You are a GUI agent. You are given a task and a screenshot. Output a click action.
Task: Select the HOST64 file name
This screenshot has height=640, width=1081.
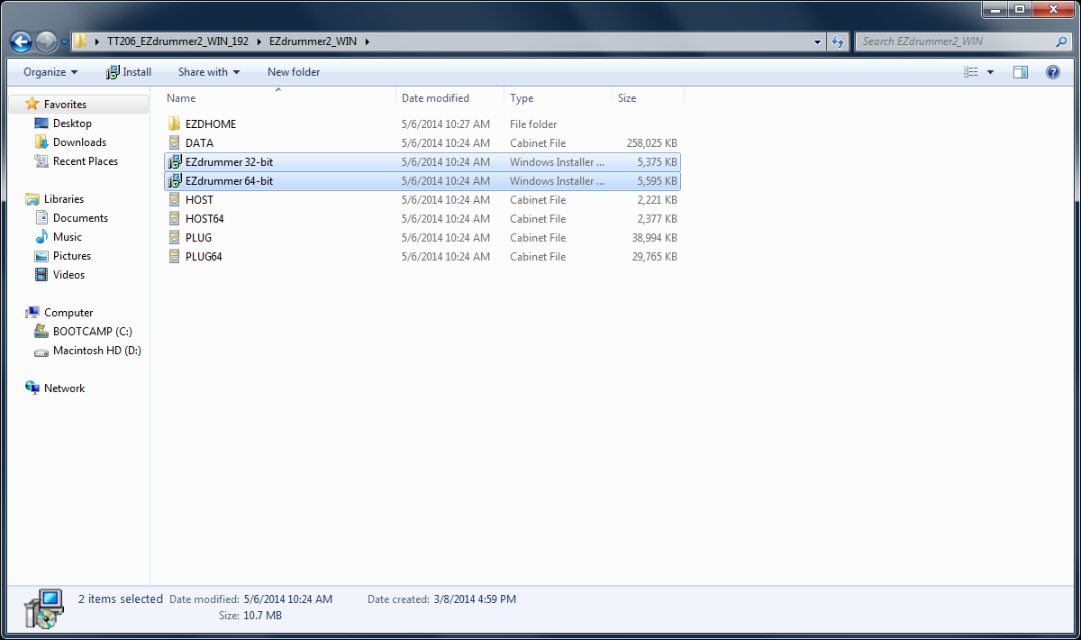click(x=204, y=219)
